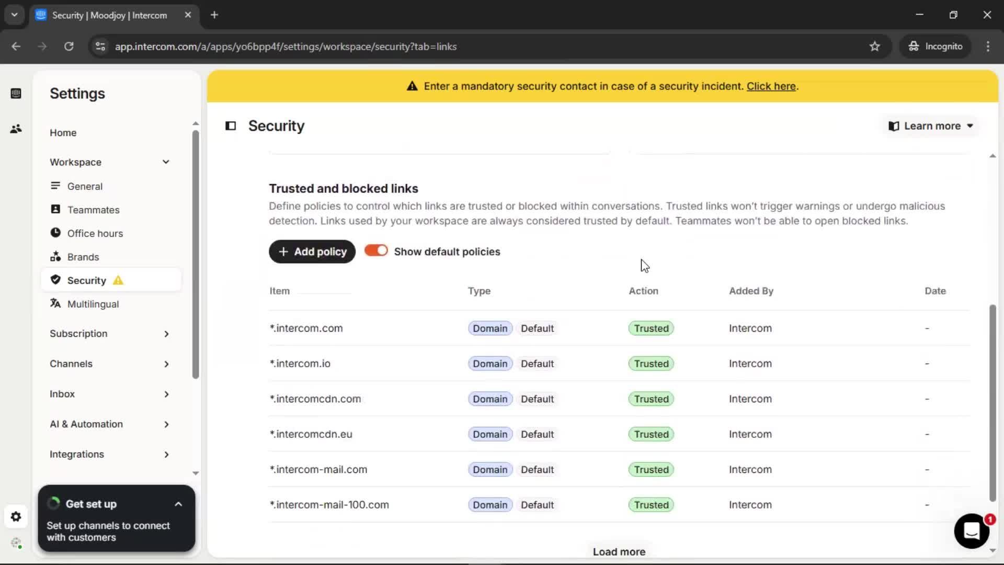Go back to the previous page
The image size is (1004, 565).
coord(16,47)
